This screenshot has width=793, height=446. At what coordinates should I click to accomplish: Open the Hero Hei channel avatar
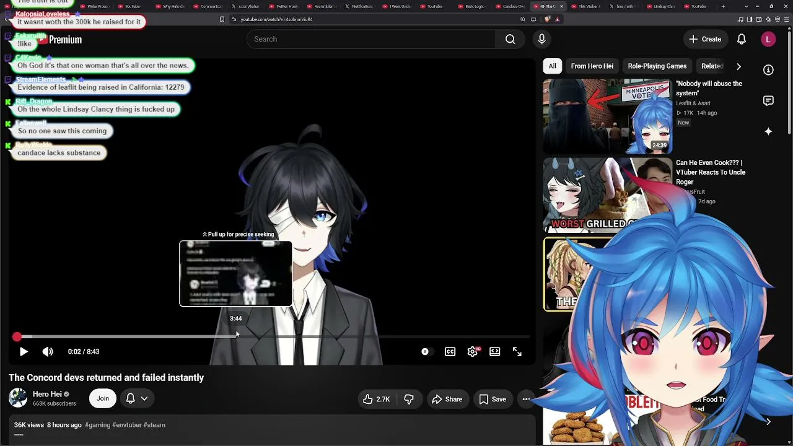(18, 398)
